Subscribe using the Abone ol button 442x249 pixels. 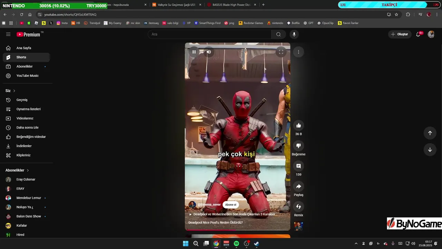tap(231, 205)
